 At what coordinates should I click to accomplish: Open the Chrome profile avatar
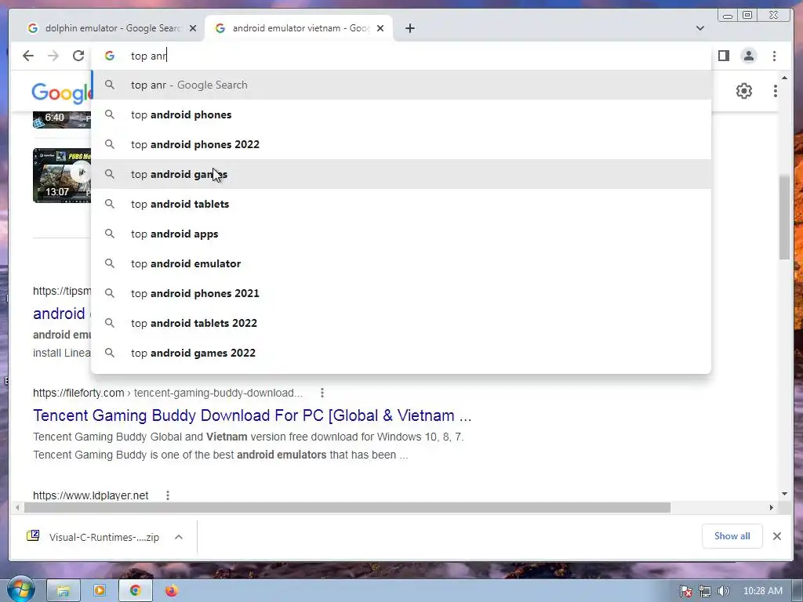[749, 56]
